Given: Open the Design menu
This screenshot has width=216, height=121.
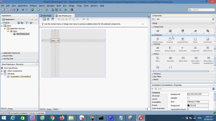Looking at the screenshot, I should [72, 6].
